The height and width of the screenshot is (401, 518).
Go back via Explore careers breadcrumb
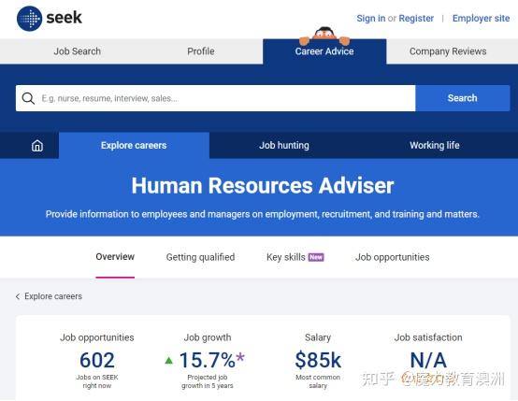[53, 296]
